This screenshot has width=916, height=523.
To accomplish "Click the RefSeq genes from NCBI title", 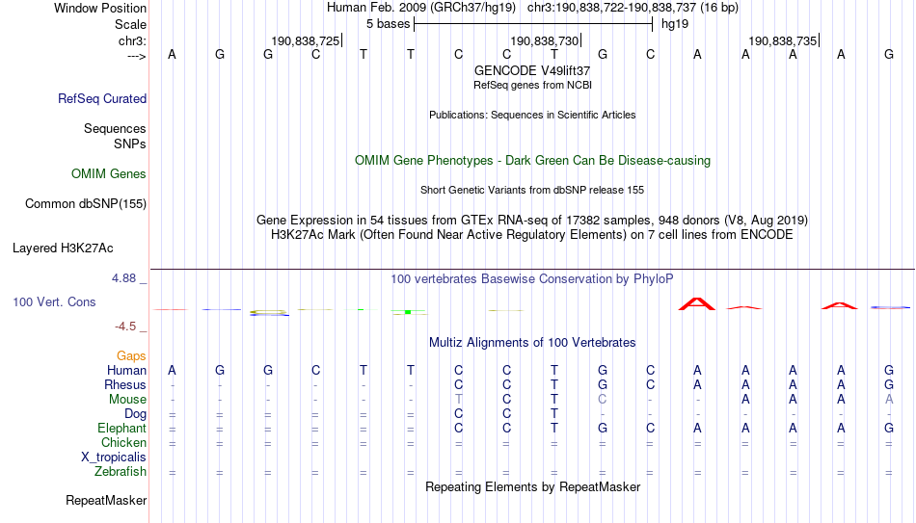I will (x=532, y=85).
